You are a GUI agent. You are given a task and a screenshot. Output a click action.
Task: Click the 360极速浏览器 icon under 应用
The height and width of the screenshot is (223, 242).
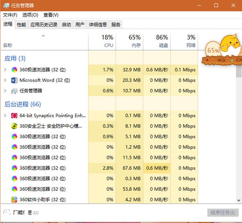(15, 70)
